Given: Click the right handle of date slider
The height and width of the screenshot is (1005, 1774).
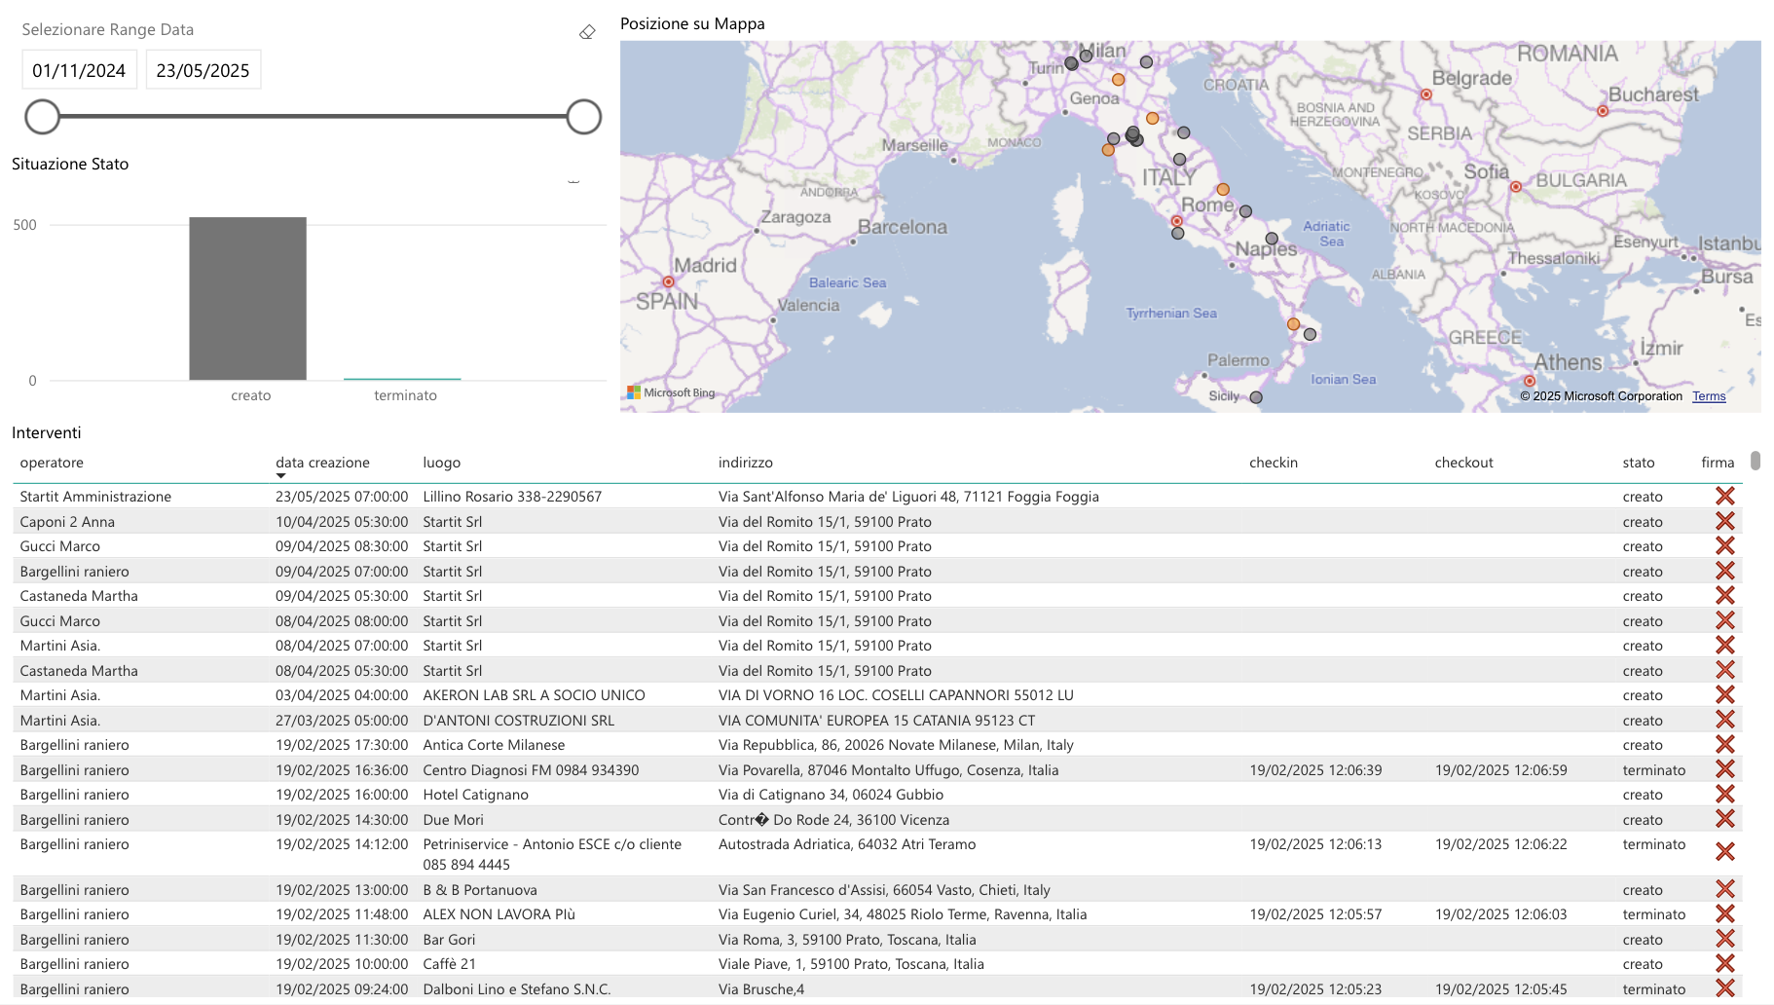Looking at the screenshot, I should 583,117.
